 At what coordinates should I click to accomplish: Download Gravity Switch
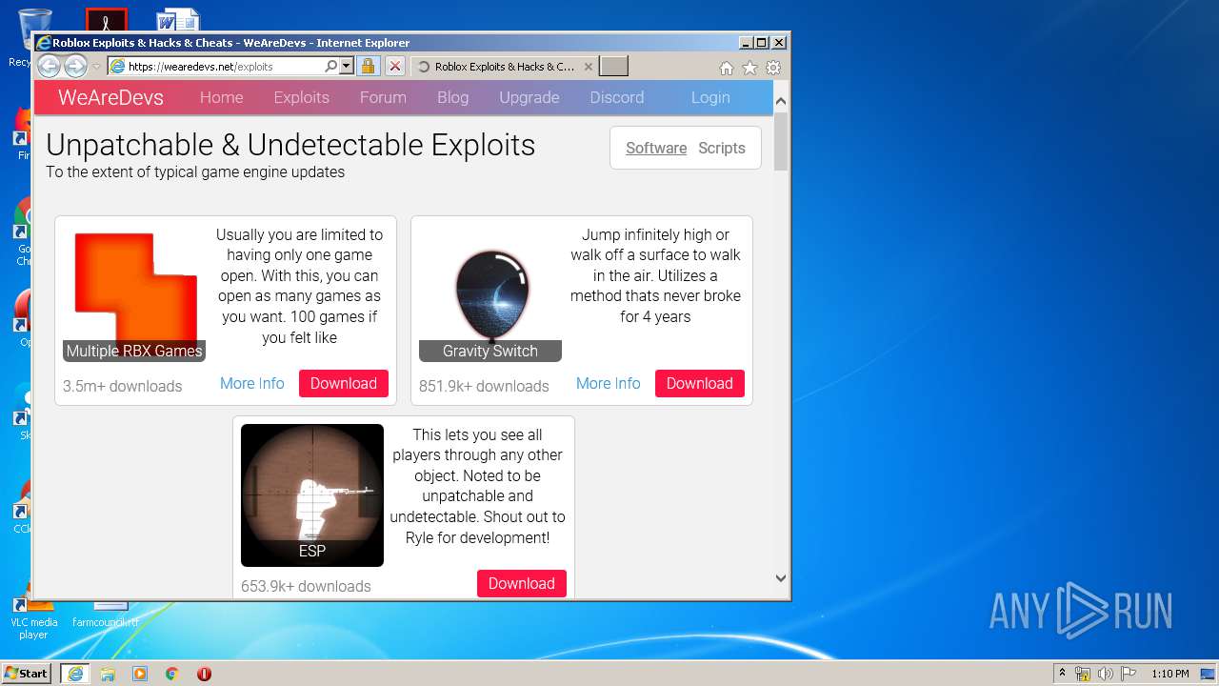click(x=700, y=383)
